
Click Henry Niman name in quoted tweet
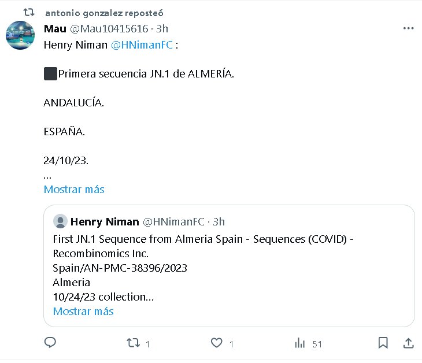(105, 221)
